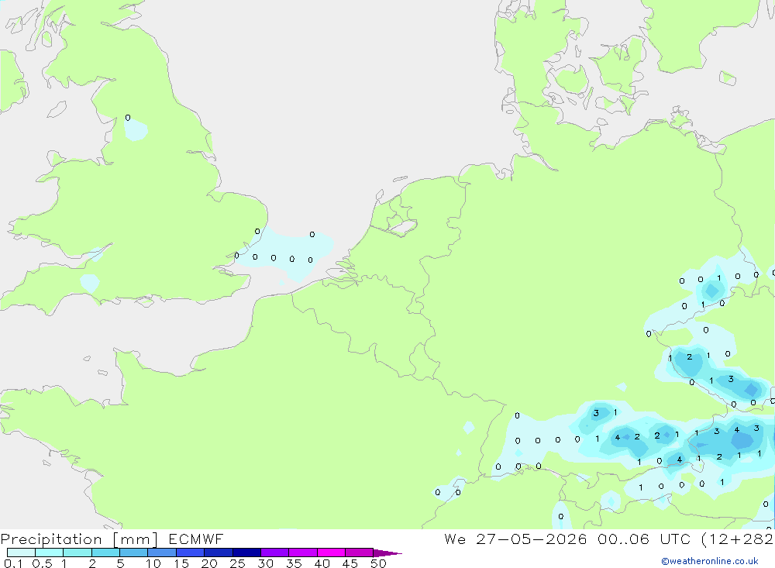
Task: Open the weatheronline.co.uk copyright link
Action: (709, 561)
